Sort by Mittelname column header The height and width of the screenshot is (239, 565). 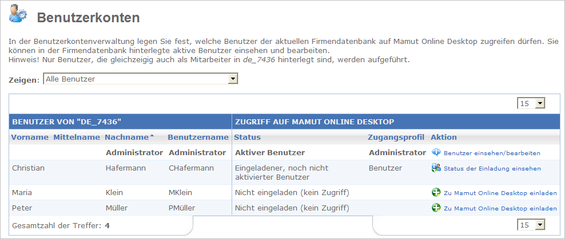tap(77, 137)
